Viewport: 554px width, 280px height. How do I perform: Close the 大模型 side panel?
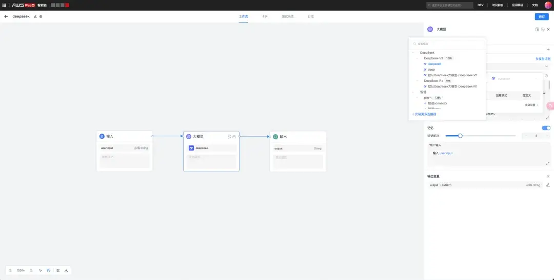(548, 29)
